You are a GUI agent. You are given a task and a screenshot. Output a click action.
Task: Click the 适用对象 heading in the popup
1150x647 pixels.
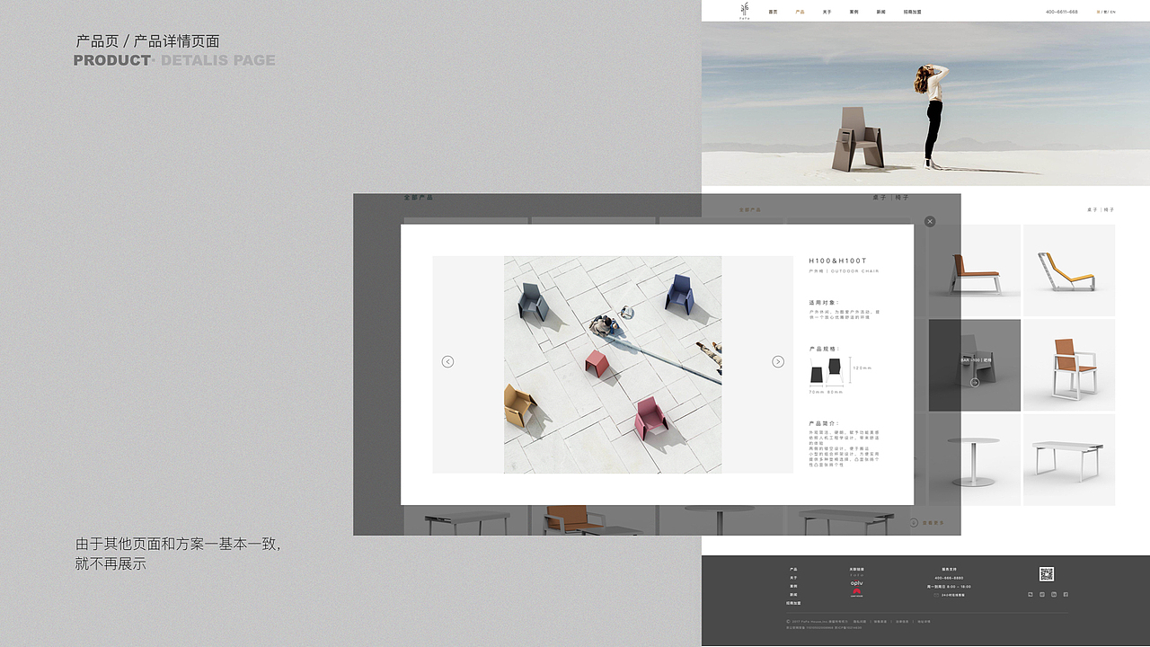point(823,303)
